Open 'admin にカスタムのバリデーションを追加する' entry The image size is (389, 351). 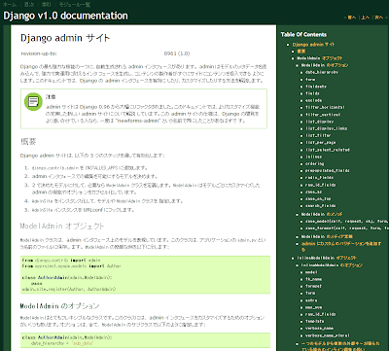point(341,246)
